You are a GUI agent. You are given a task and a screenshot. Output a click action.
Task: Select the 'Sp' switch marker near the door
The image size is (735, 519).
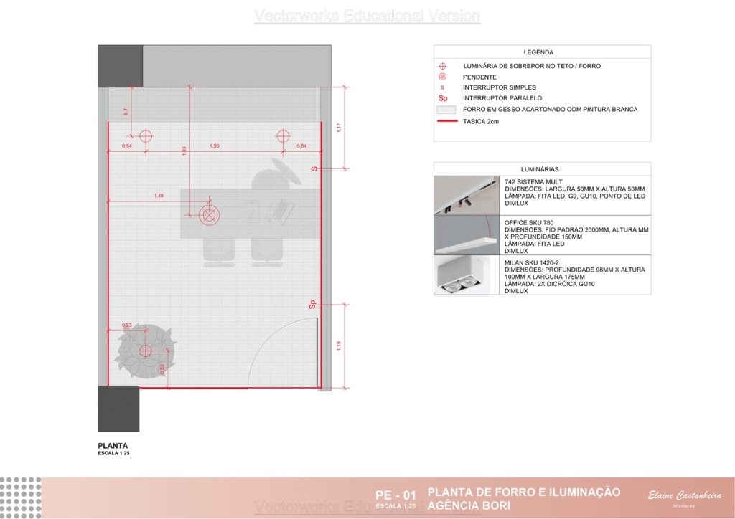313,304
